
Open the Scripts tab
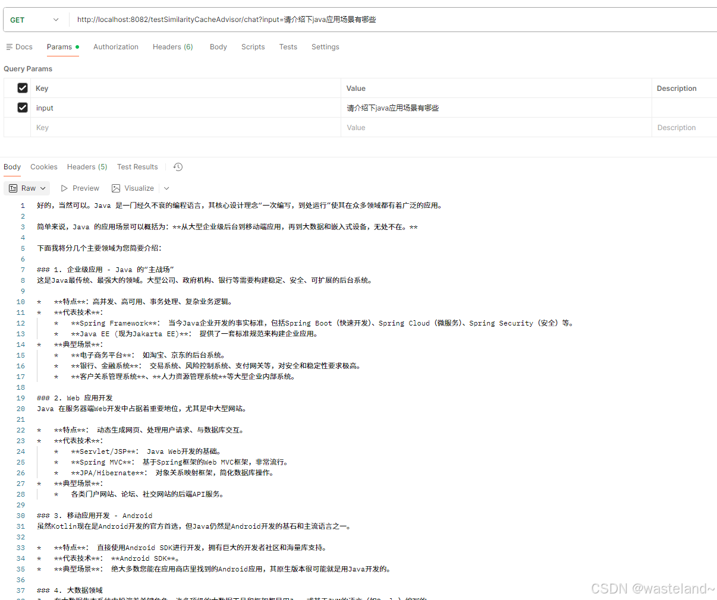click(x=253, y=47)
